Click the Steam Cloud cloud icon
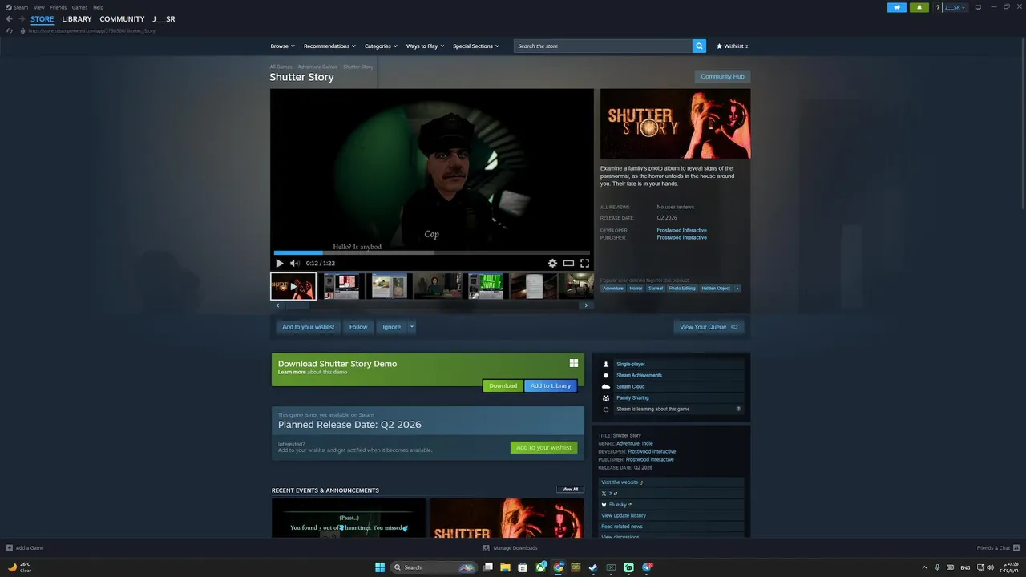1026x577 pixels. [x=606, y=386]
